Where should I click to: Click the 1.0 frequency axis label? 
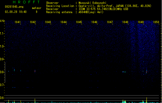pyautogui.click(x=2, y=46)
